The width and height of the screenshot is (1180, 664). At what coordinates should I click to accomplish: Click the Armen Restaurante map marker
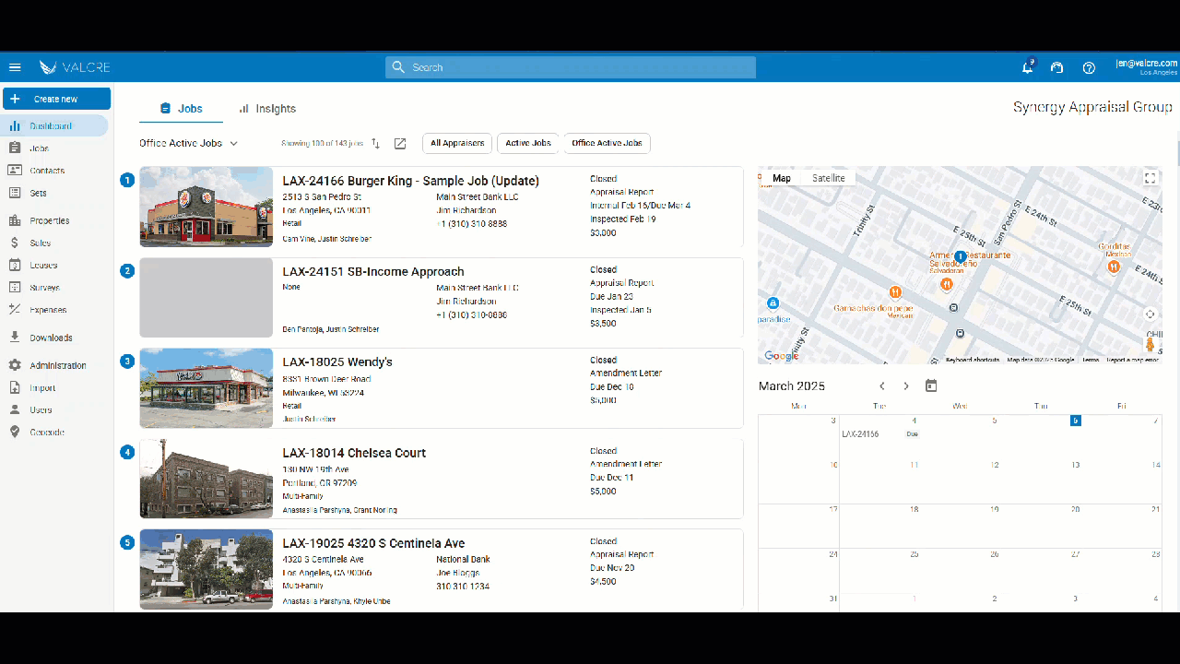tap(947, 284)
